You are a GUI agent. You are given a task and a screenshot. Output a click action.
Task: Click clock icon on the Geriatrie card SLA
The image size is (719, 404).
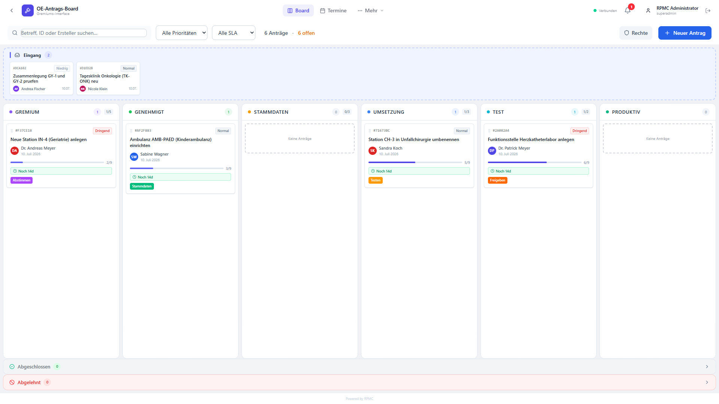pyautogui.click(x=15, y=171)
